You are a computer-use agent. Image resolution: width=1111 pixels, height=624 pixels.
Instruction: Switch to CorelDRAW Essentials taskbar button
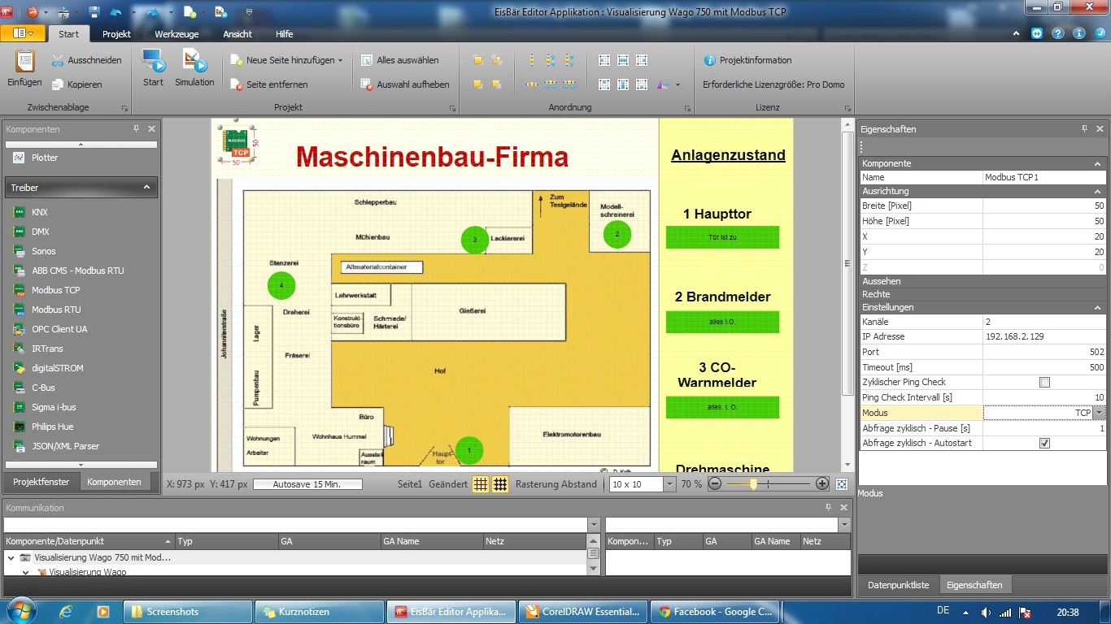point(582,612)
